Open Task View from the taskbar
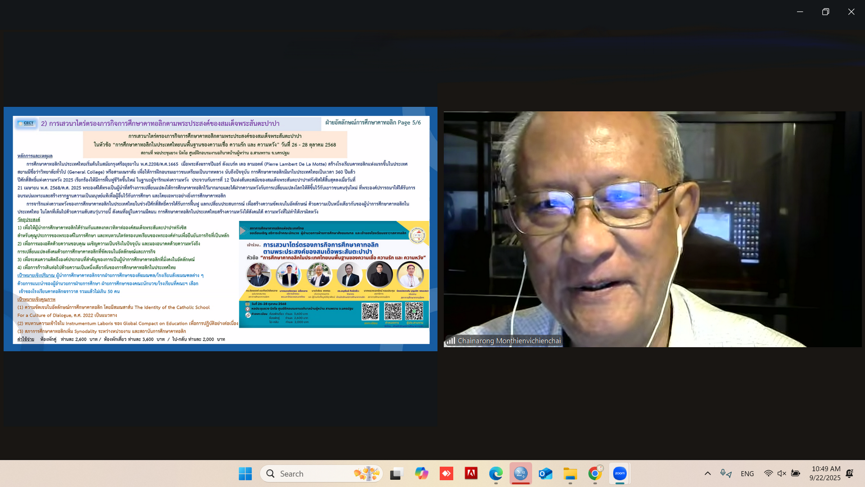This screenshot has width=865, height=487. [396, 473]
